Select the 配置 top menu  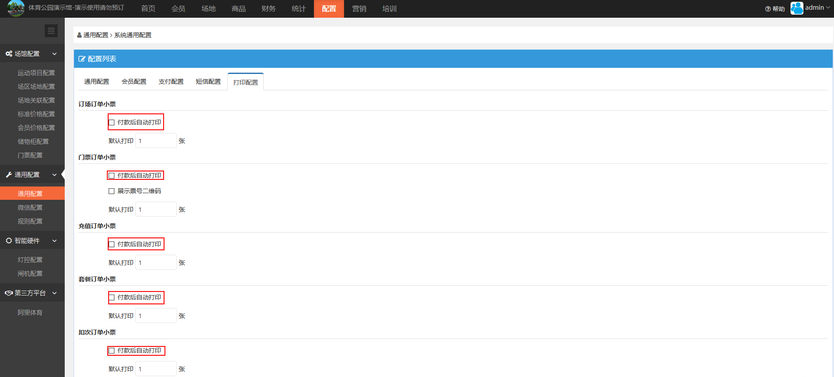point(329,9)
